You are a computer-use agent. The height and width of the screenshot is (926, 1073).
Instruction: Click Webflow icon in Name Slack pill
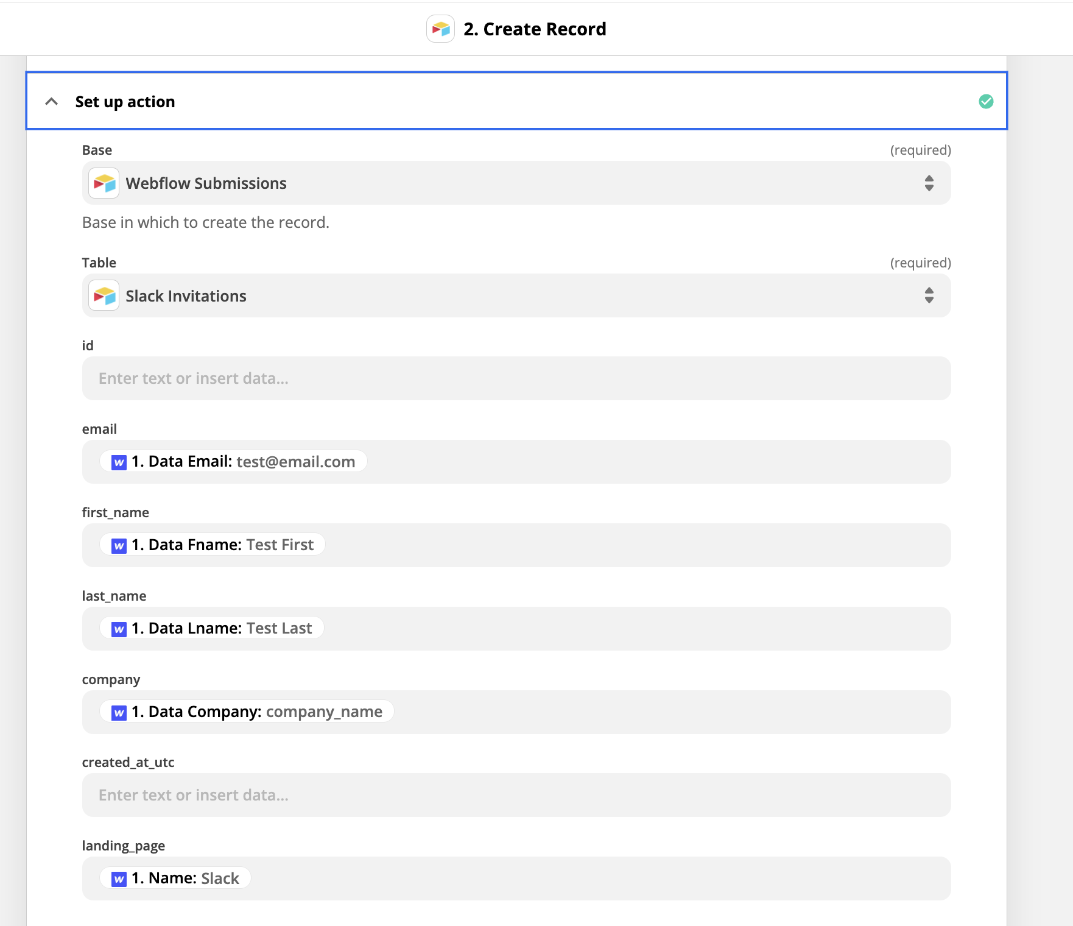(x=119, y=879)
